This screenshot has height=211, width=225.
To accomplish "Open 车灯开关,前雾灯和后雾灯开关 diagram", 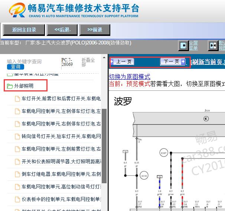I will pos(61,98).
